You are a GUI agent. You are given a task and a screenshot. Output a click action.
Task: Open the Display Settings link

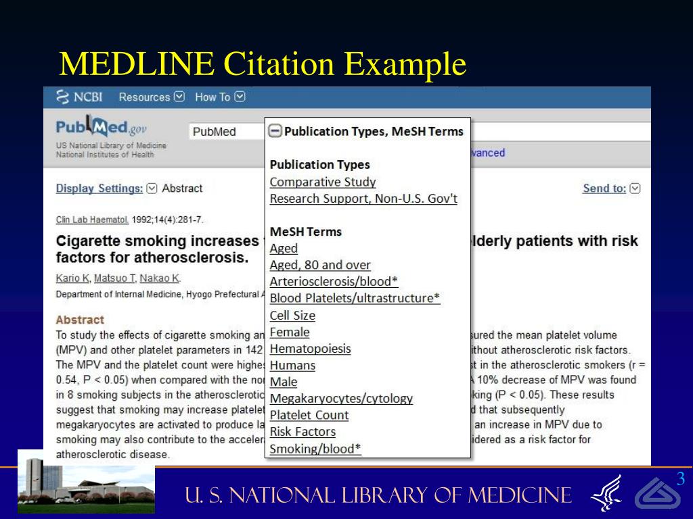coord(99,189)
